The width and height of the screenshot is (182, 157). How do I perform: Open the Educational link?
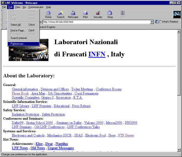pyautogui.click(x=62, y=106)
